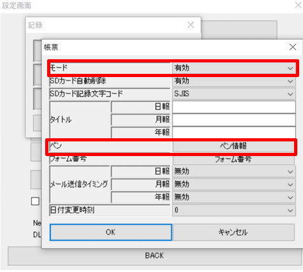Viewport: 303px width, 272px height.
Task: Close the 設定画面 window
Action: pyautogui.click(x=299, y=5)
